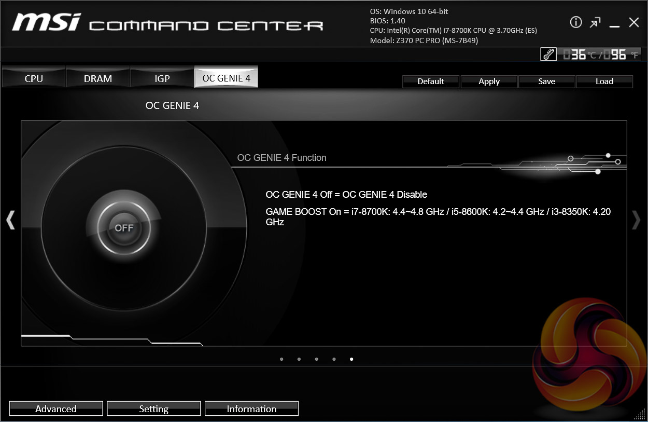Go to next page with right arrow

click(637, 220)
